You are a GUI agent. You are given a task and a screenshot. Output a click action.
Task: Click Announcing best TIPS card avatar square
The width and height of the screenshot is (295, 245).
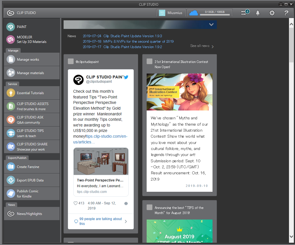[x=150, y=207]
